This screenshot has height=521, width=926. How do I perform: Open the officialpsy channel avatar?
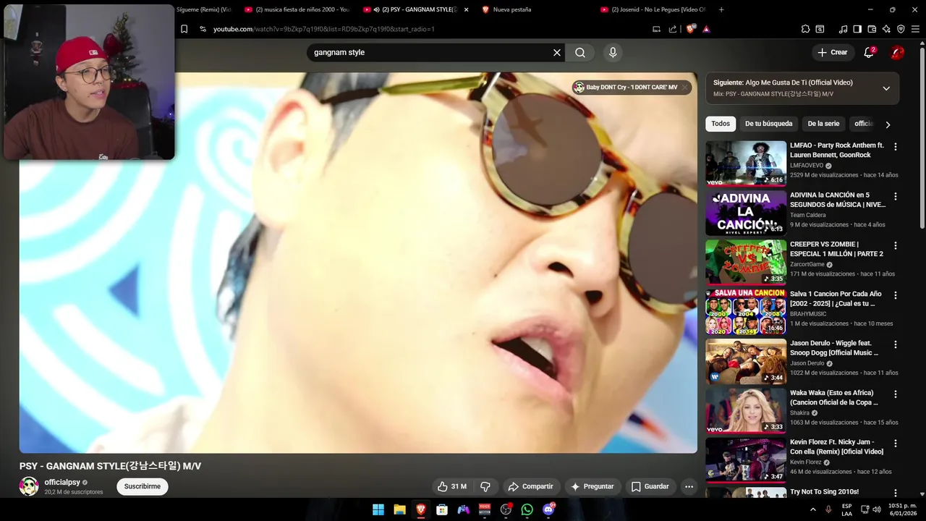point(29,486)
